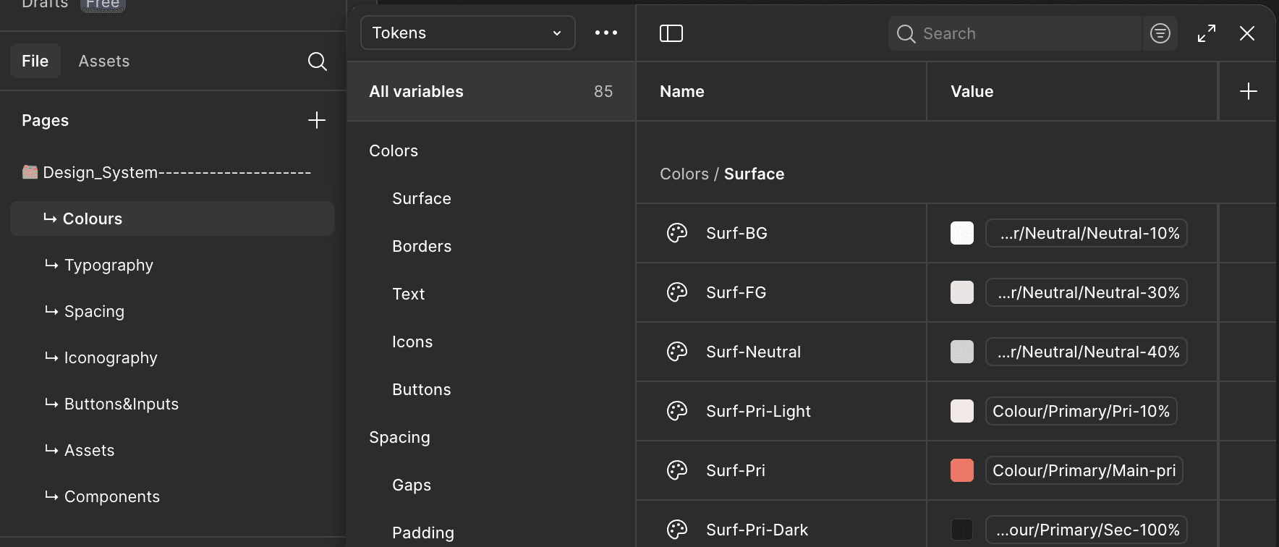Open the Tokens collection dropdown
The image size is (1279, 547).
pyautogui.click(x=467, y=33)
